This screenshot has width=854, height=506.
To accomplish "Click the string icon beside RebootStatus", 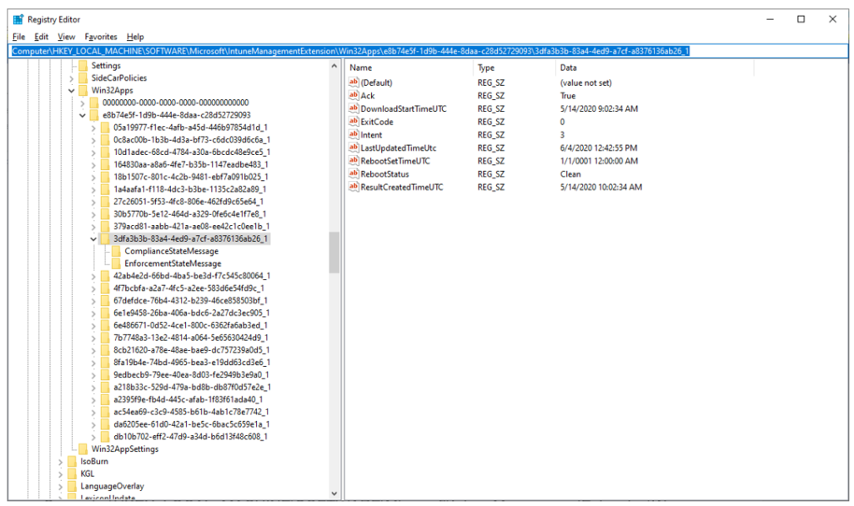I will tap(353, 174).
